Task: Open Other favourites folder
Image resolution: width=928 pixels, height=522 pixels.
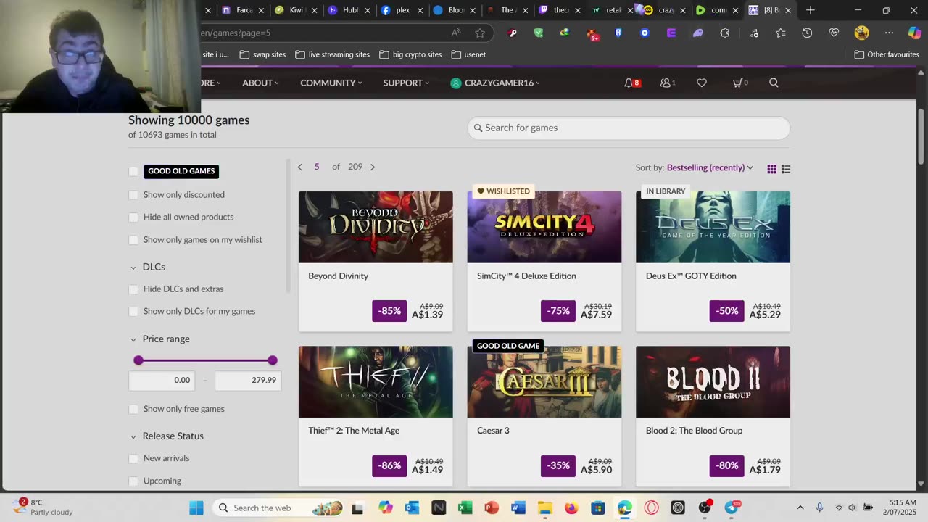Action: 887,54
